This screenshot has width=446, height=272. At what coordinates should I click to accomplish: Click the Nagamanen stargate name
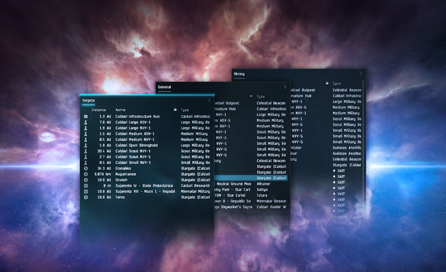click(126, 174)
